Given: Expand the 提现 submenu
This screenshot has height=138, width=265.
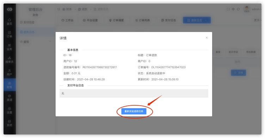Looking at the screenshot, I should point(36,42).
